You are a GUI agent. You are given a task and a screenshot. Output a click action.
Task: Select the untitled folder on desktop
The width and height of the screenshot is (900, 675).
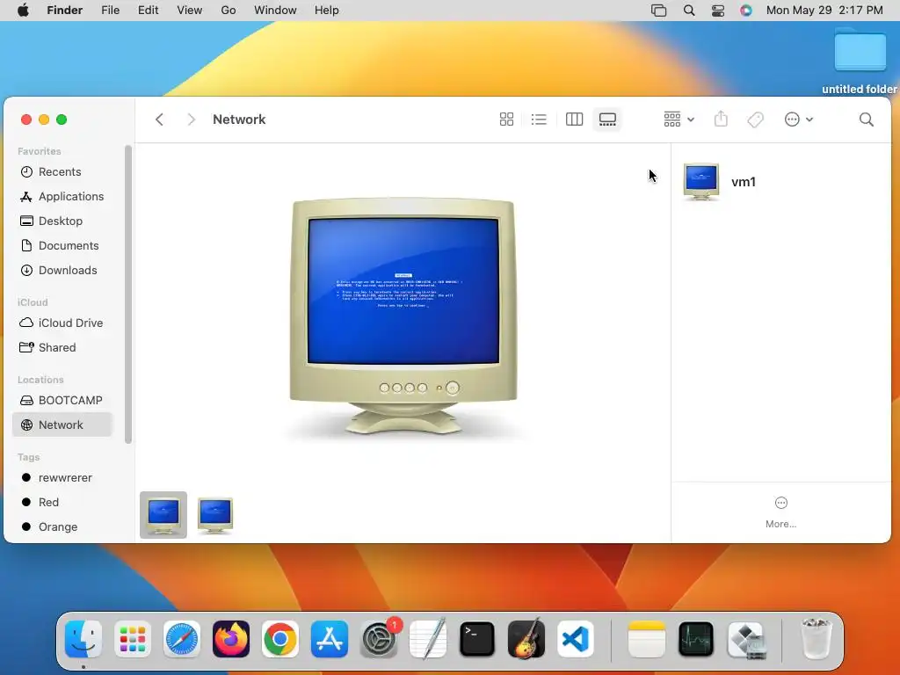pyautogui.click(x=860, y=61)
